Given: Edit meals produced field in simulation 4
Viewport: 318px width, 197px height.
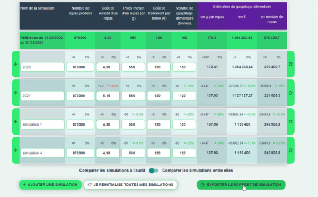Looking at the screenshot, I should point(80,153).
